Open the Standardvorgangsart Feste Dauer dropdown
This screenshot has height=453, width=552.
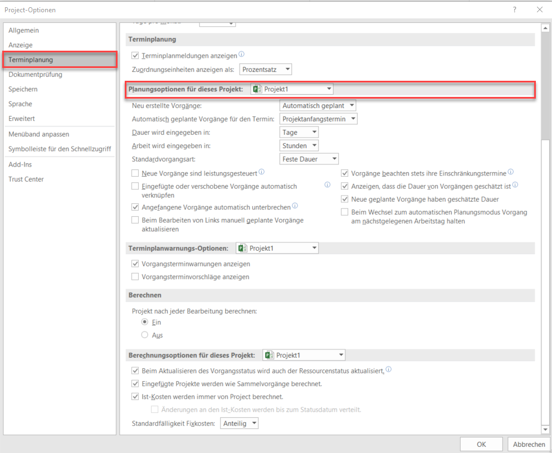coord(309,159)
